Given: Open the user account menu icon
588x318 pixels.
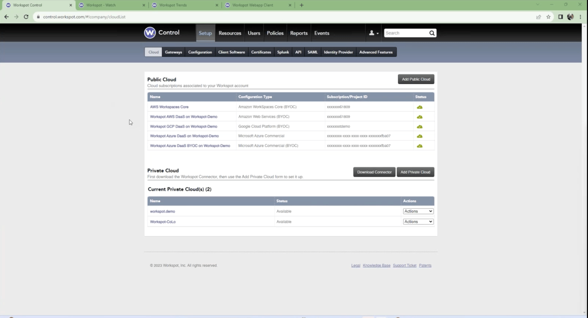Looking at the screenshot, I should click(373, 33).
